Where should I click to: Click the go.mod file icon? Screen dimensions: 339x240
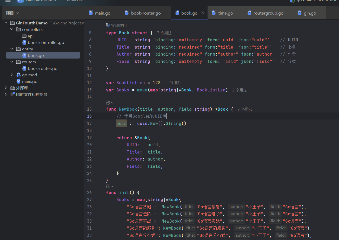[x=18, y=75]
